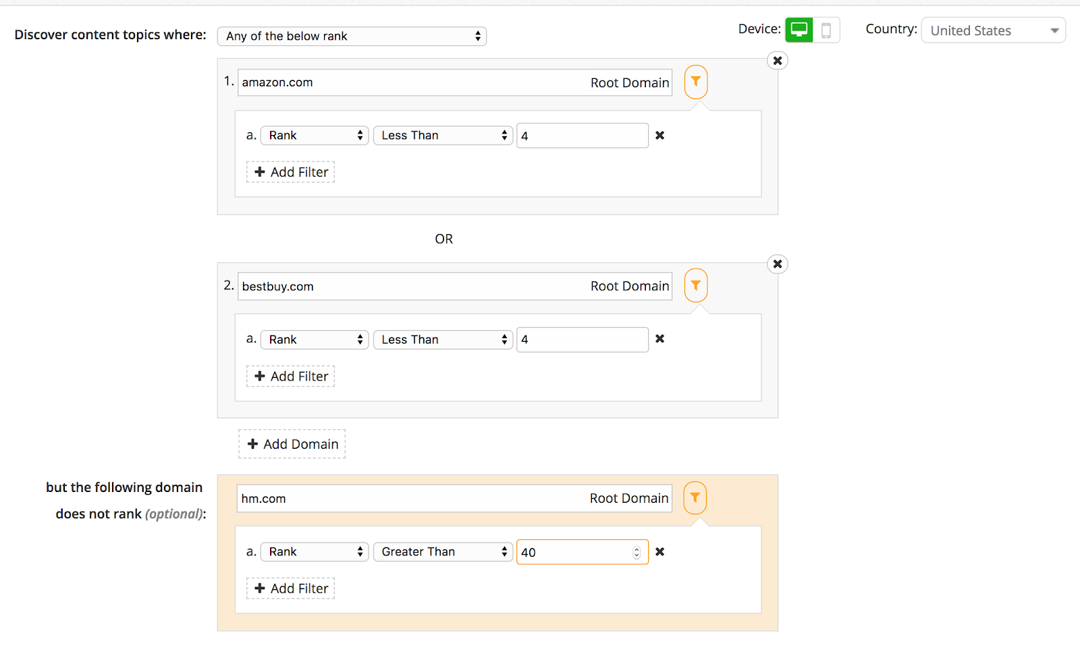Open the Rank metric dropdown under amazon.com
The height and width of the screenshot is (656, 1080).
coord(315,136)
